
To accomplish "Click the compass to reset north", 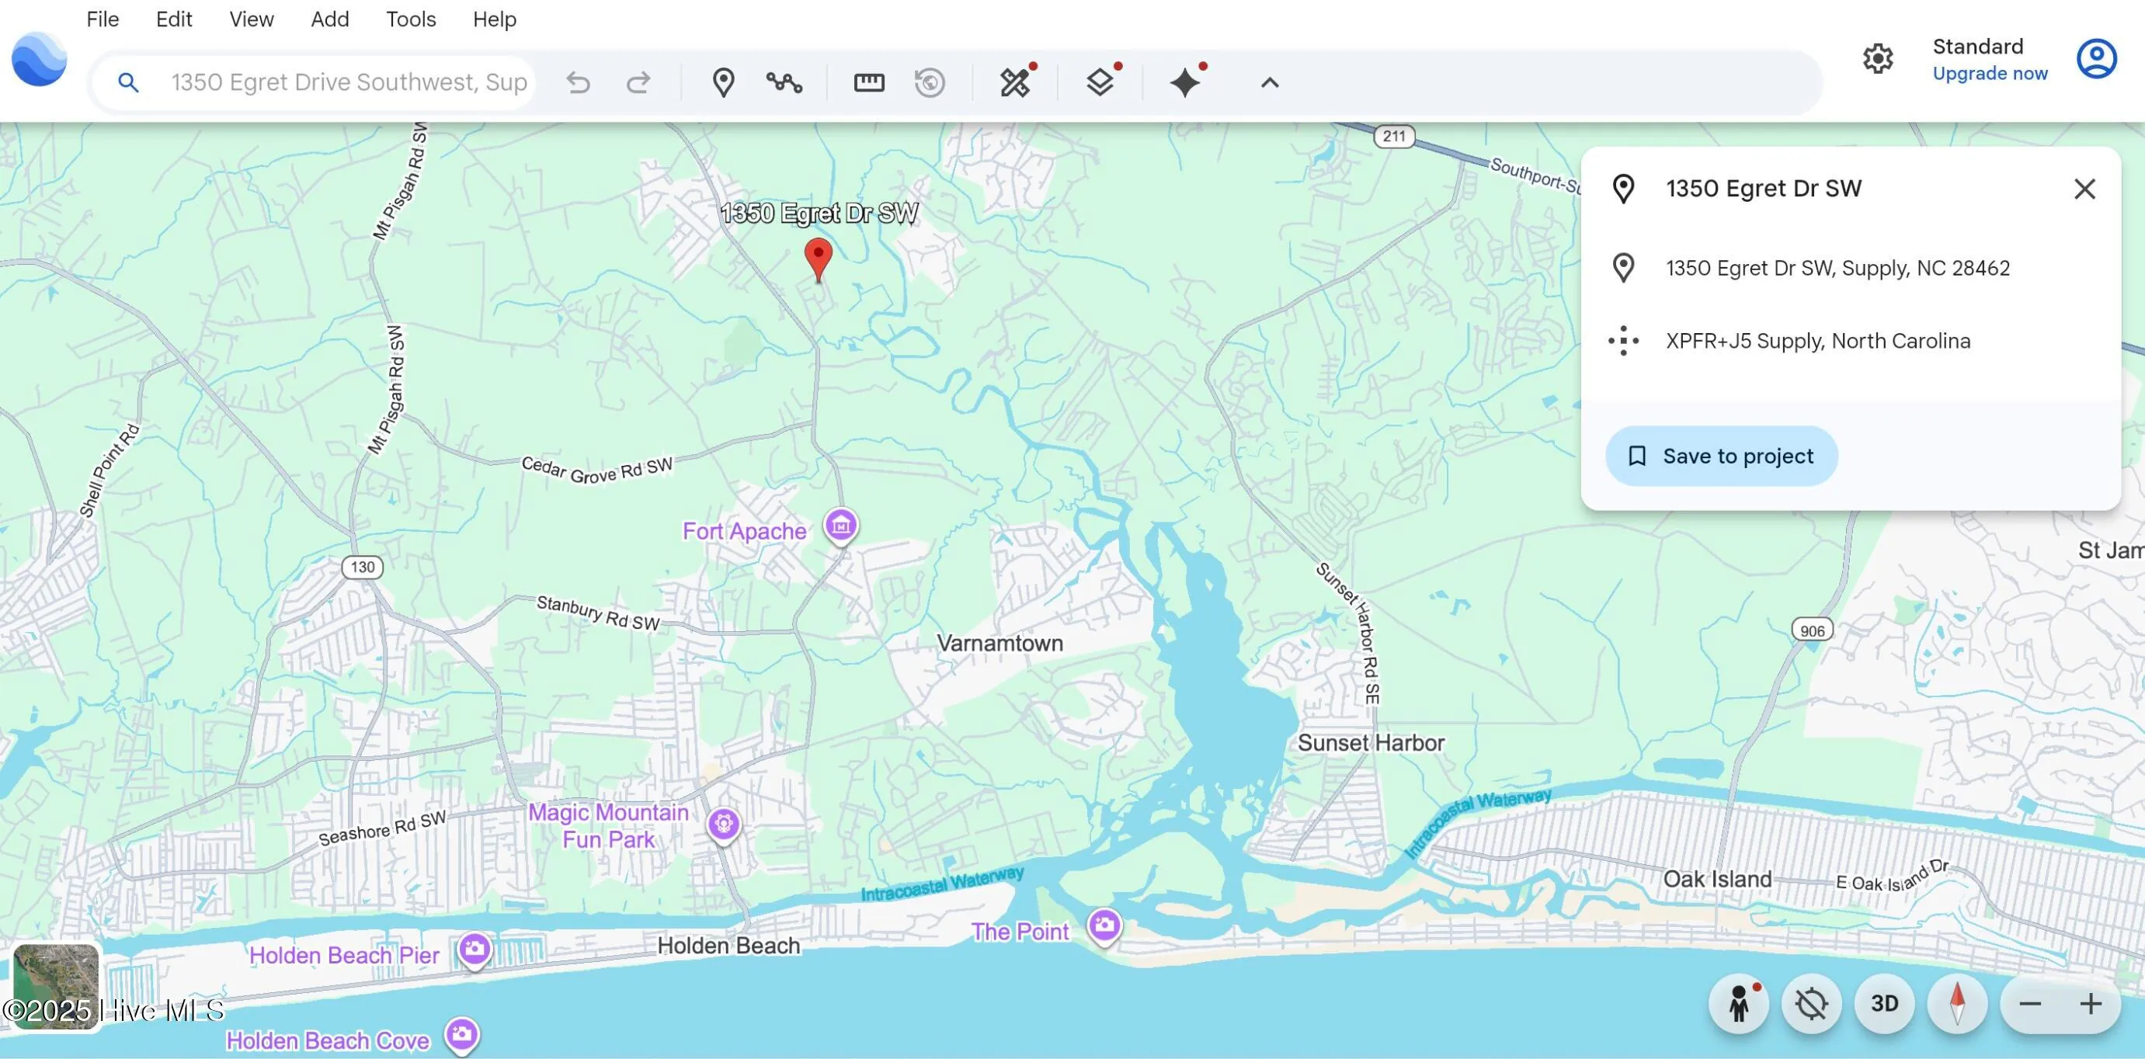I will [x=1957, y=1003].
